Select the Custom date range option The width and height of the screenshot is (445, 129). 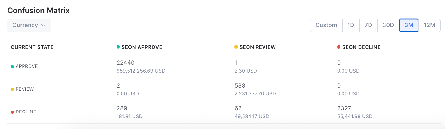pos(326,25)
